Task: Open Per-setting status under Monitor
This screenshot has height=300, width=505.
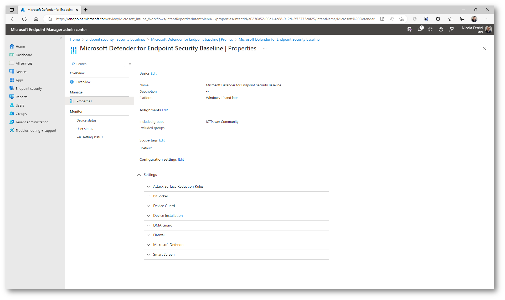Action: click(89, 137)
